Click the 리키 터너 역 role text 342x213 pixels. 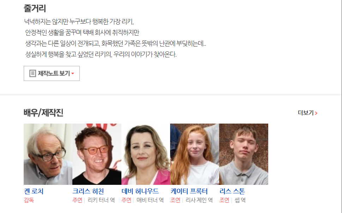coord(101,200)
